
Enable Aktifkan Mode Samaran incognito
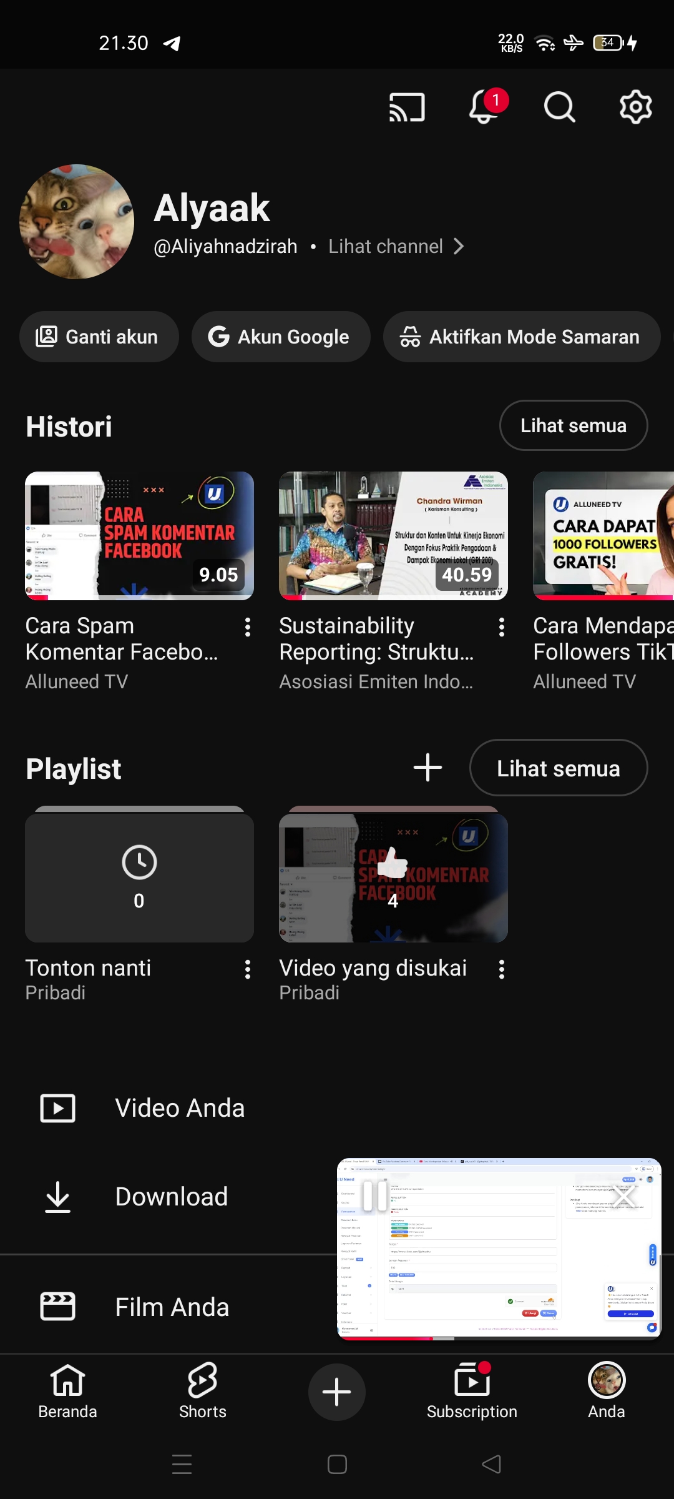[x=522, y=337]
